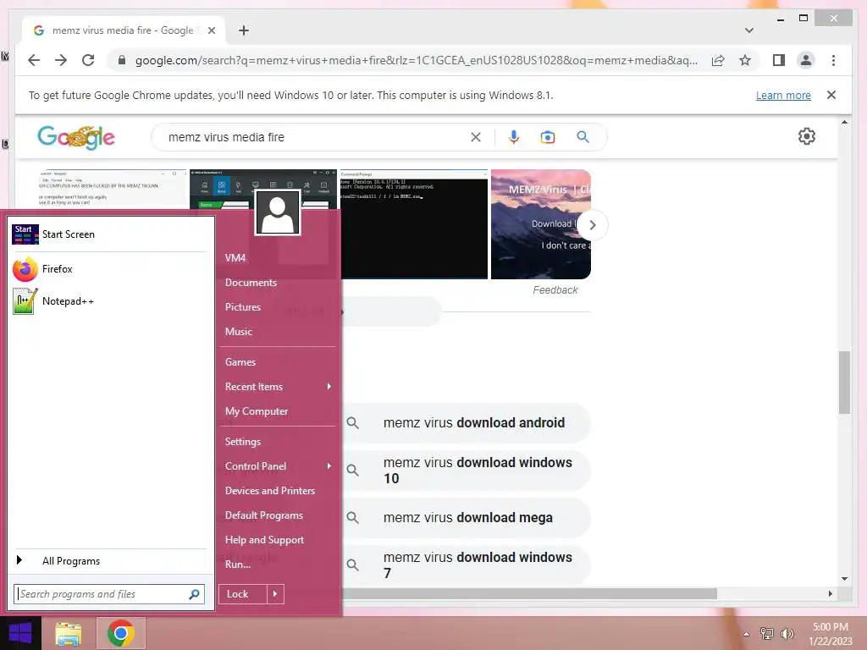
Task: Click the page vertical scrollbar thumb
Action: click(x=844, y=382)
